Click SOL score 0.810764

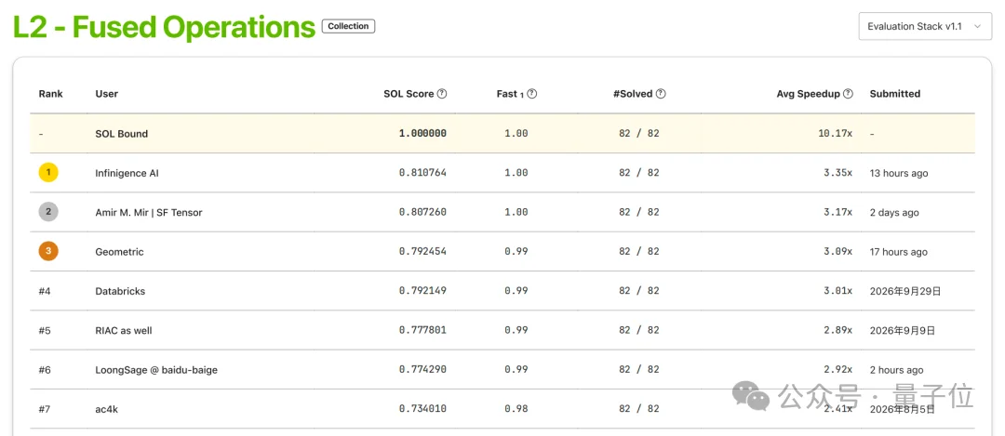422,173
